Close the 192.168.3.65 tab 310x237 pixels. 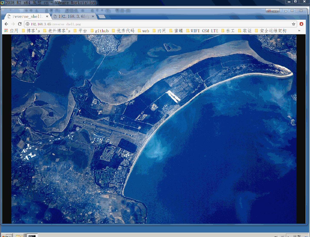coord(93,16)
